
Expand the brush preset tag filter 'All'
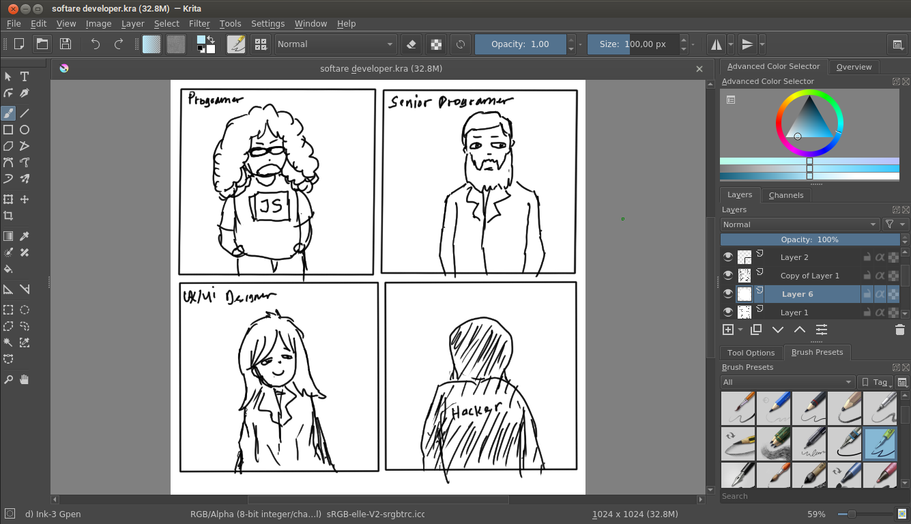pyautogui.click(x=787, y=382)
